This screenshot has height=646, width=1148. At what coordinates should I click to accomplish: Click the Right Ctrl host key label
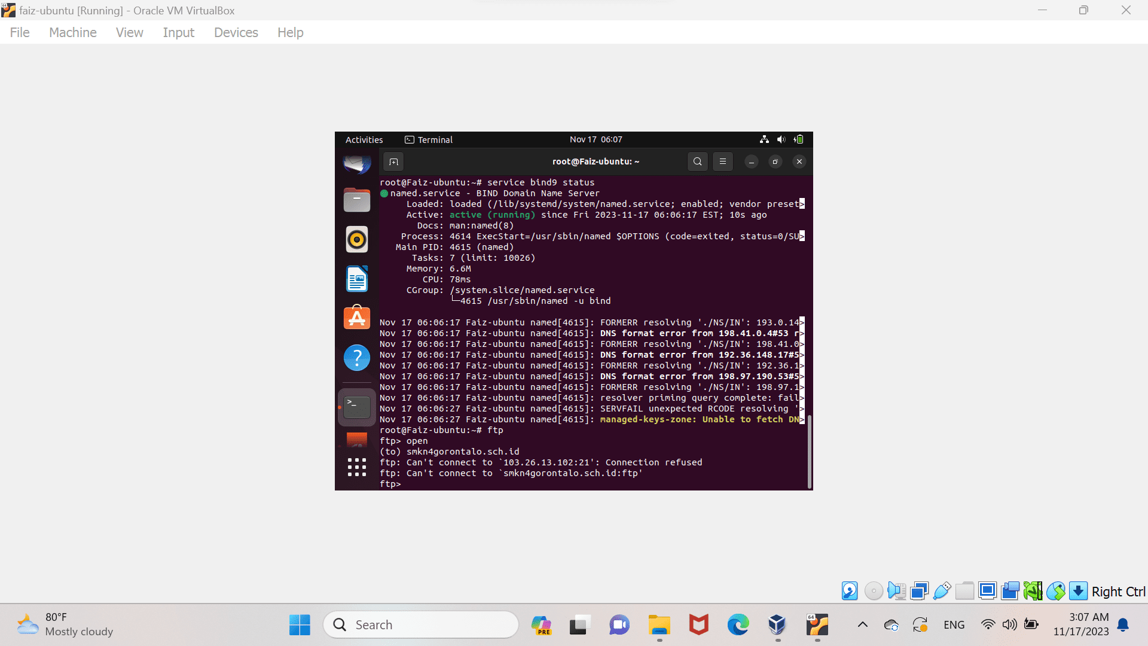click(1118, 592)
